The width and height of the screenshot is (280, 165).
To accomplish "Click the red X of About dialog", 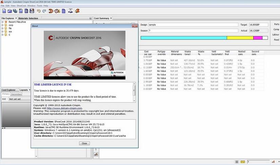I will 135,26.
